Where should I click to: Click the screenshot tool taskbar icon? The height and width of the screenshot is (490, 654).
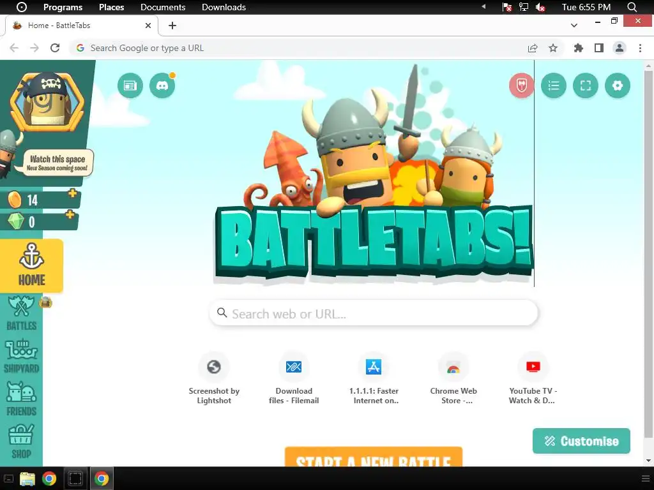tap(75, 479)
